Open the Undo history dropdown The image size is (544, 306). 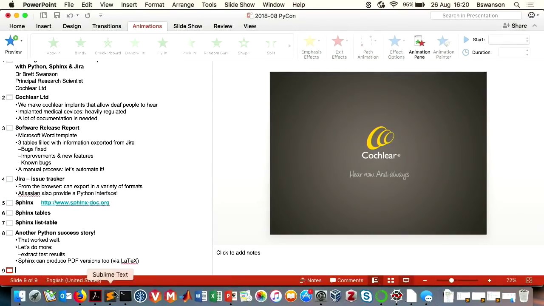tap(77, 15)
